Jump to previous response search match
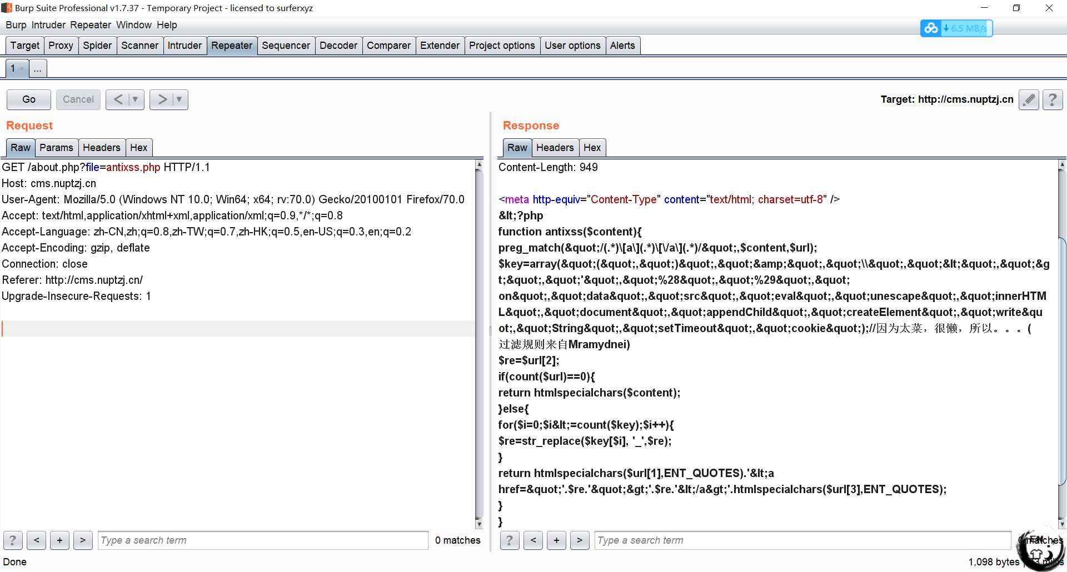The width and height of the screenshot is (1067, 572). [533, 540]
